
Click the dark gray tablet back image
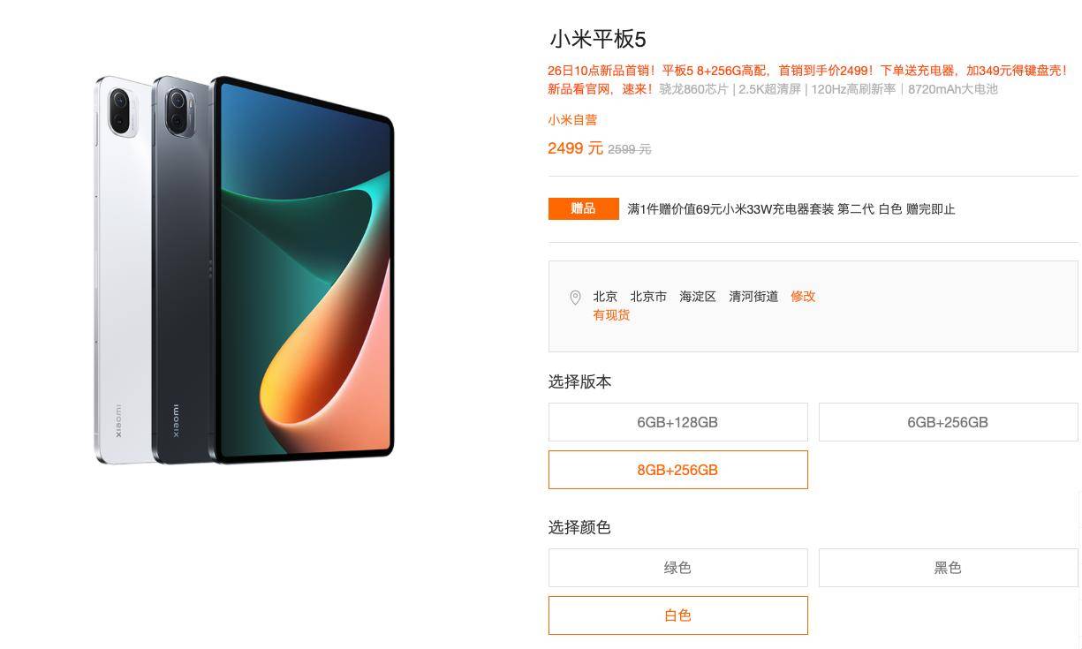(183, 269)
